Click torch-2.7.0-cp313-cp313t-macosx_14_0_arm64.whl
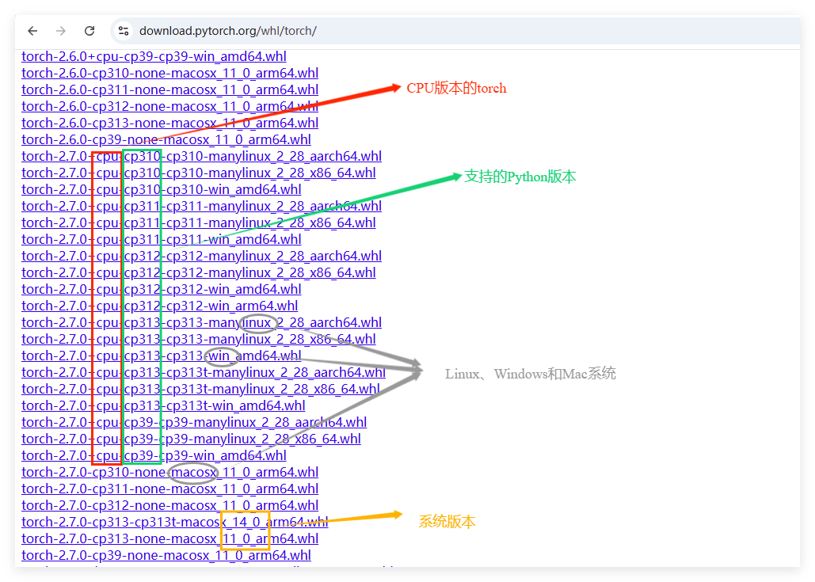815x582 pixels. click(170, 522)
